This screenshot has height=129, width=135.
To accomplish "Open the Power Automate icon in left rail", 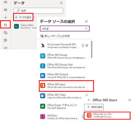I will (x=6, y=40).
